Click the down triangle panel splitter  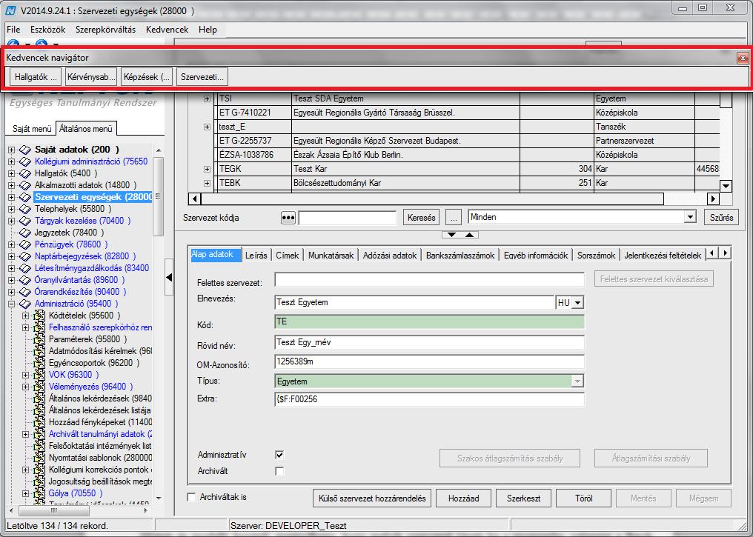[451, 235]
